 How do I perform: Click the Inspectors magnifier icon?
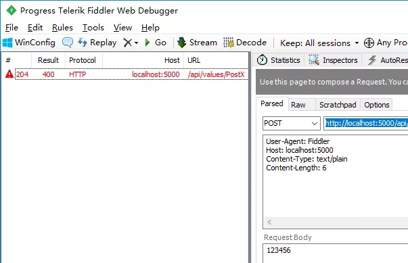[x=314, y=59]
